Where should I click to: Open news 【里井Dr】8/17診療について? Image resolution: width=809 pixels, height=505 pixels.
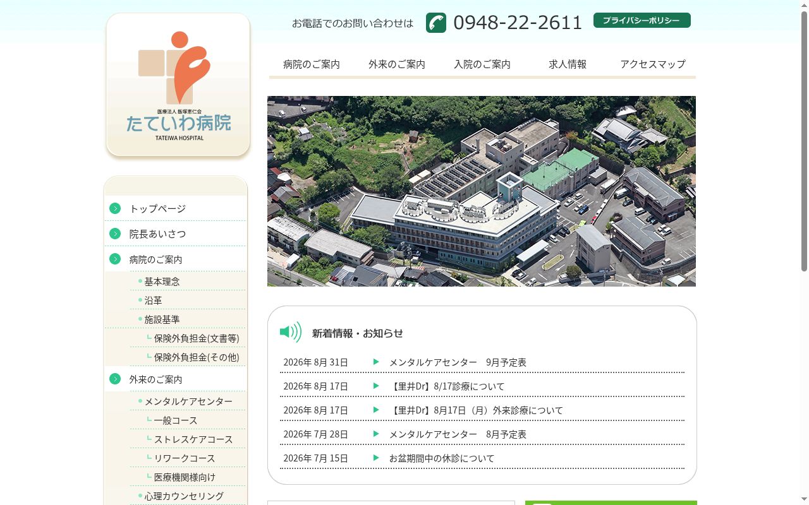[x=447, y=386]
